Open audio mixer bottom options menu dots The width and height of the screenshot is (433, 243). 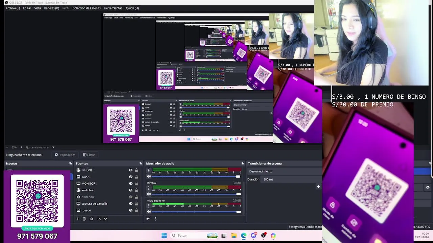click(x=155, y=219)
